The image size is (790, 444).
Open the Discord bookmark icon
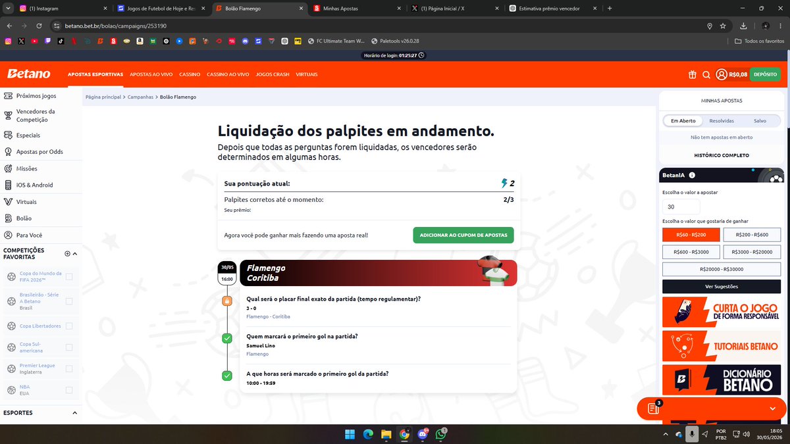click(246, 41)
